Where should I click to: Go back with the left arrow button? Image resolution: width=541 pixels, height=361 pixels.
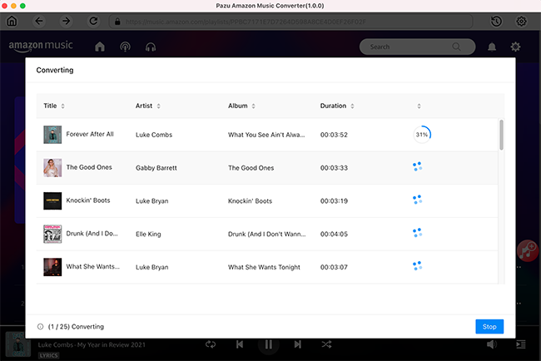(39, 22)
